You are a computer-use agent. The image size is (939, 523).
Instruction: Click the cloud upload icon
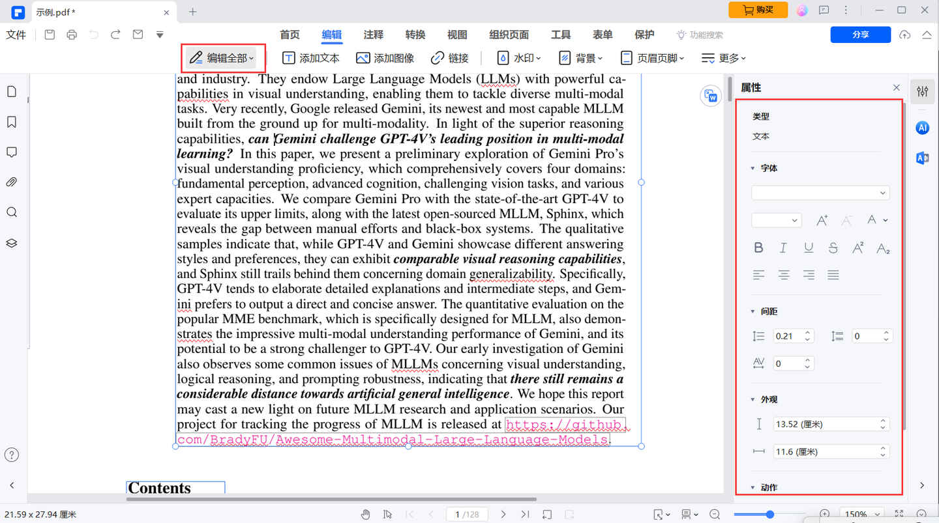(904, 35)
